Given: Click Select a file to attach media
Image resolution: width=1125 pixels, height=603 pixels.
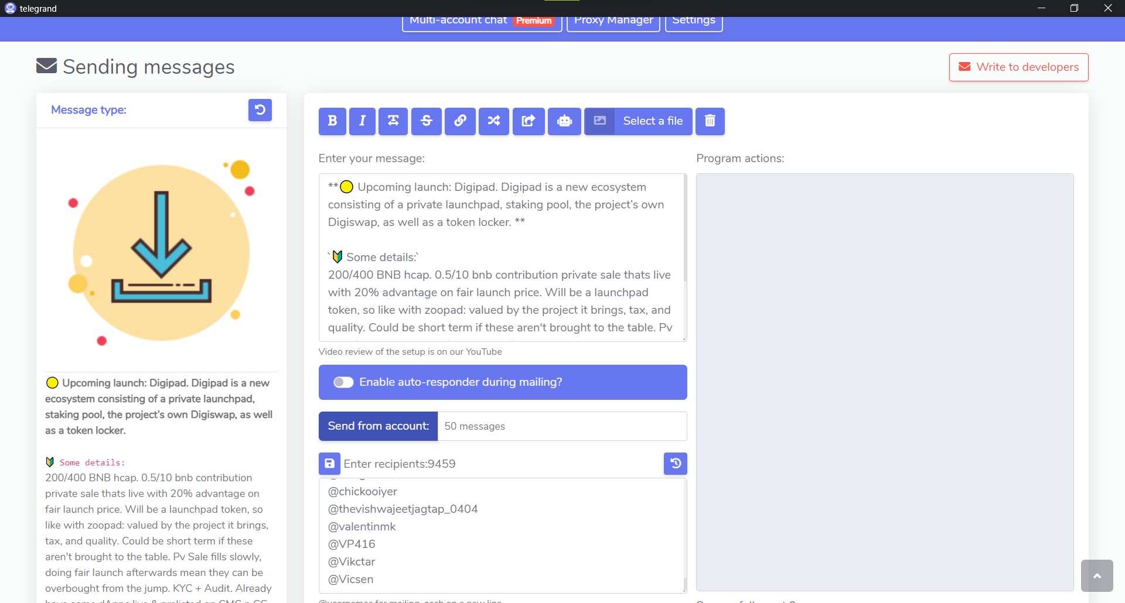Looking at the screenshot, I should [x=653, y=121].
